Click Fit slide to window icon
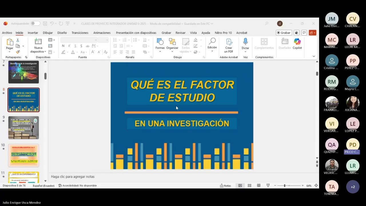This screenshot has width=366, height=206. 316,186
